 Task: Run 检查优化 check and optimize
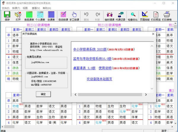(x=133, y=16)
